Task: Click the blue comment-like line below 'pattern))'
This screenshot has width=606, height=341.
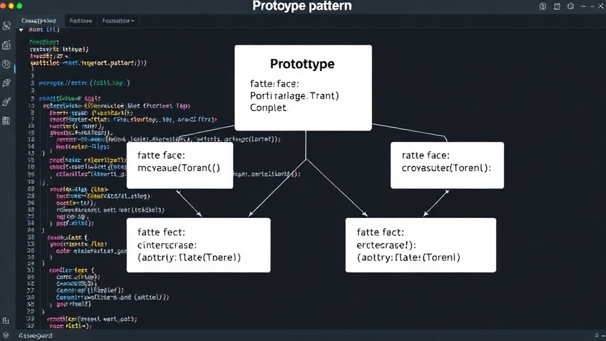Action: [84, 83]
